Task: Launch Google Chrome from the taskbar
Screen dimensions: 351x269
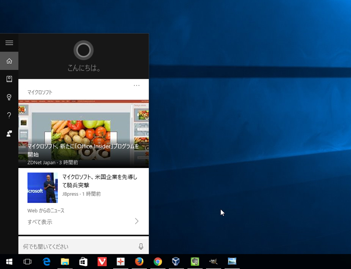Action: tap(158, 262)
